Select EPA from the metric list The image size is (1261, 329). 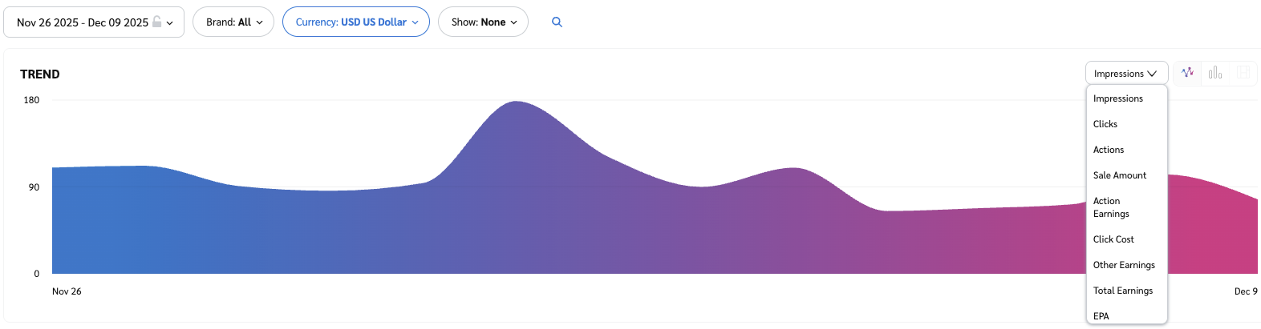tap(1101, 316)
